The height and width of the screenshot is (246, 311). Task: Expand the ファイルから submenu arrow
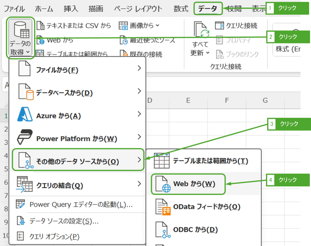coord(139,68)
